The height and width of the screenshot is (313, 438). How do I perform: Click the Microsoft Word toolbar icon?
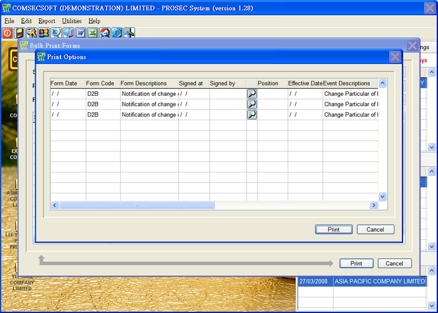pyautogui.click(x=81, y=33)
